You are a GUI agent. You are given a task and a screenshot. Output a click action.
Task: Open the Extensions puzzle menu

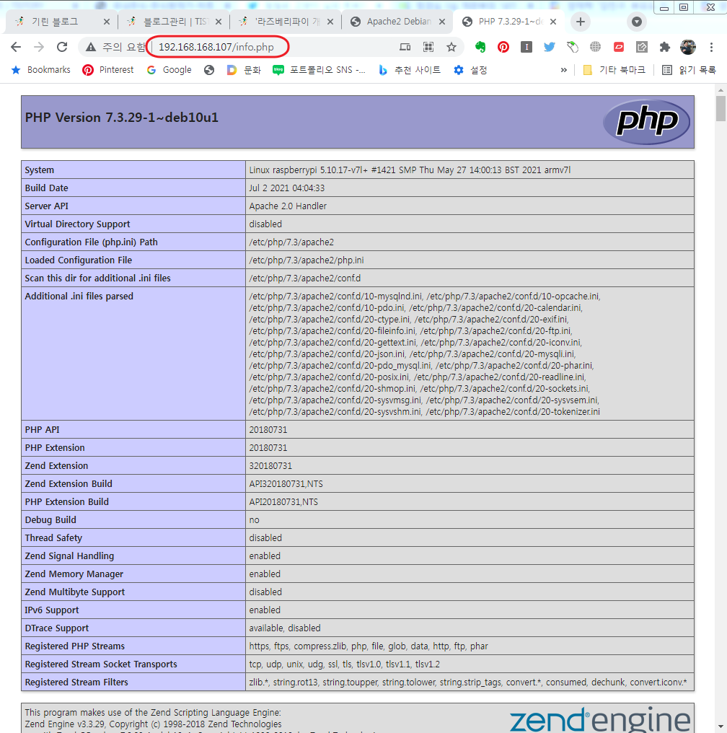[x=664, y=47]
